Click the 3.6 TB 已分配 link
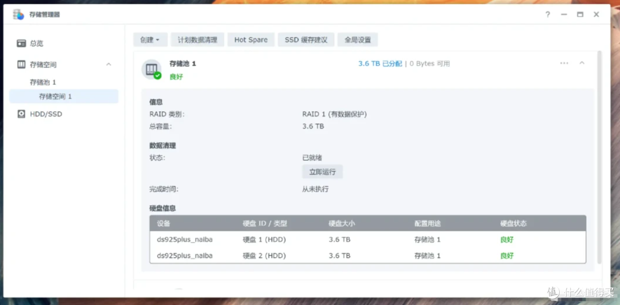Viewport: 620px width, 305px height. click(x=380, y=64)
